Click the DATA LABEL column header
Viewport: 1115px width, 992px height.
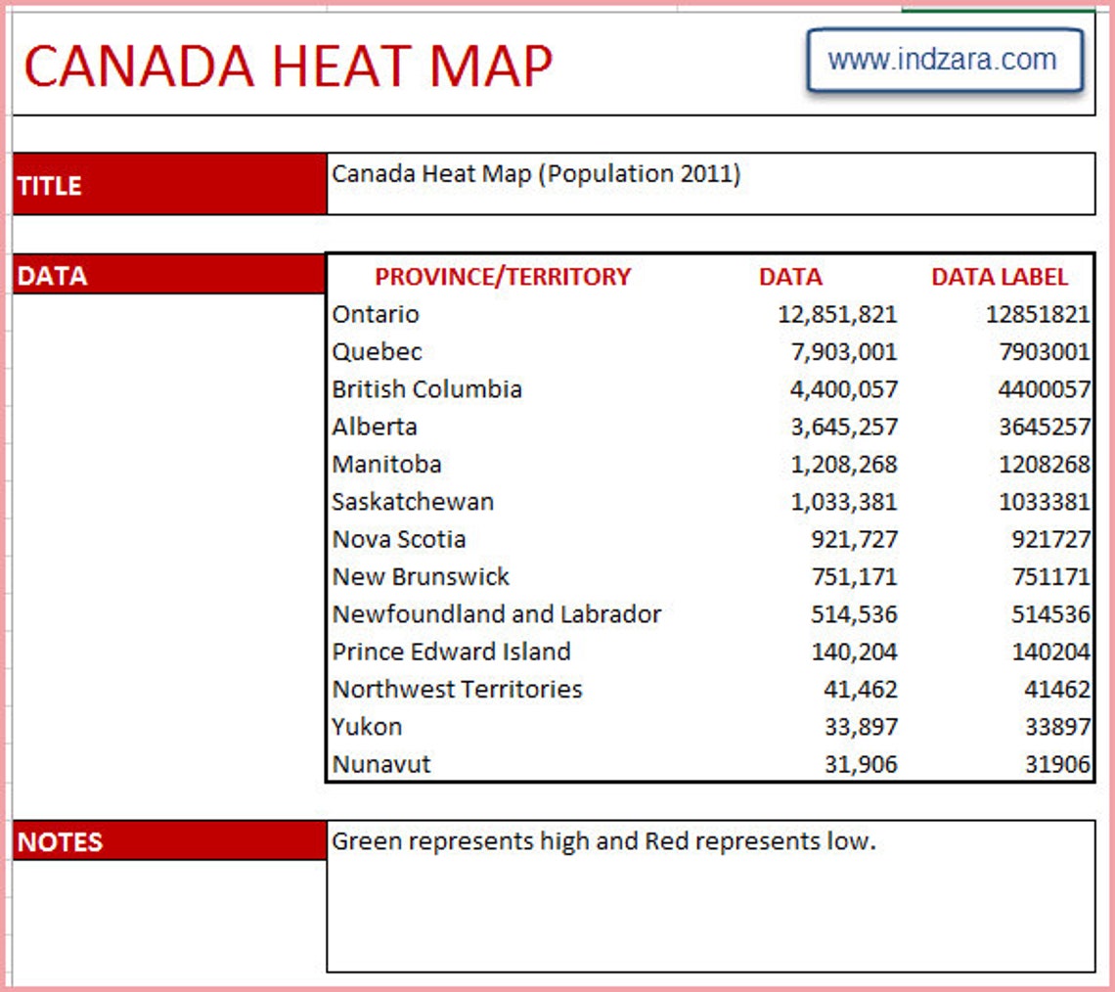point(999,276)
